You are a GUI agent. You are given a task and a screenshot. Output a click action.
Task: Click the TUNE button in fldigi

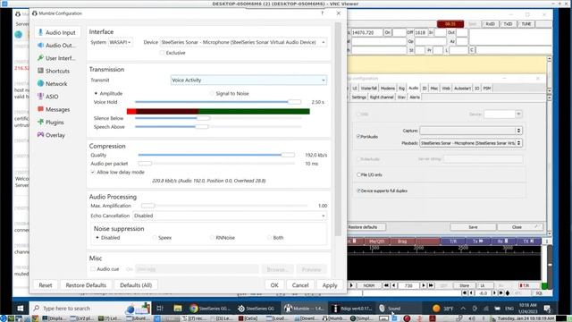coord(526,24)
